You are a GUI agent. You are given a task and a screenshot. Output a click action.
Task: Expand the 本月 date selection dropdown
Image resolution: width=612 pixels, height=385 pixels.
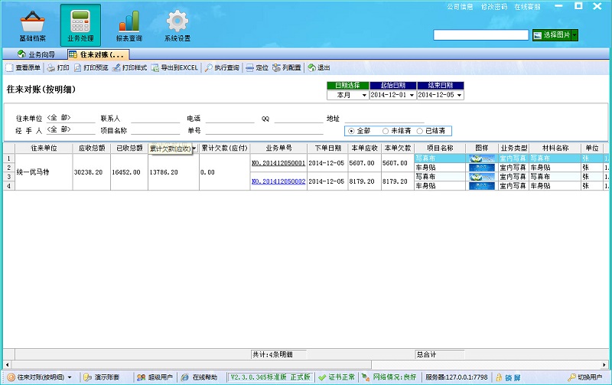pos(363,95)
